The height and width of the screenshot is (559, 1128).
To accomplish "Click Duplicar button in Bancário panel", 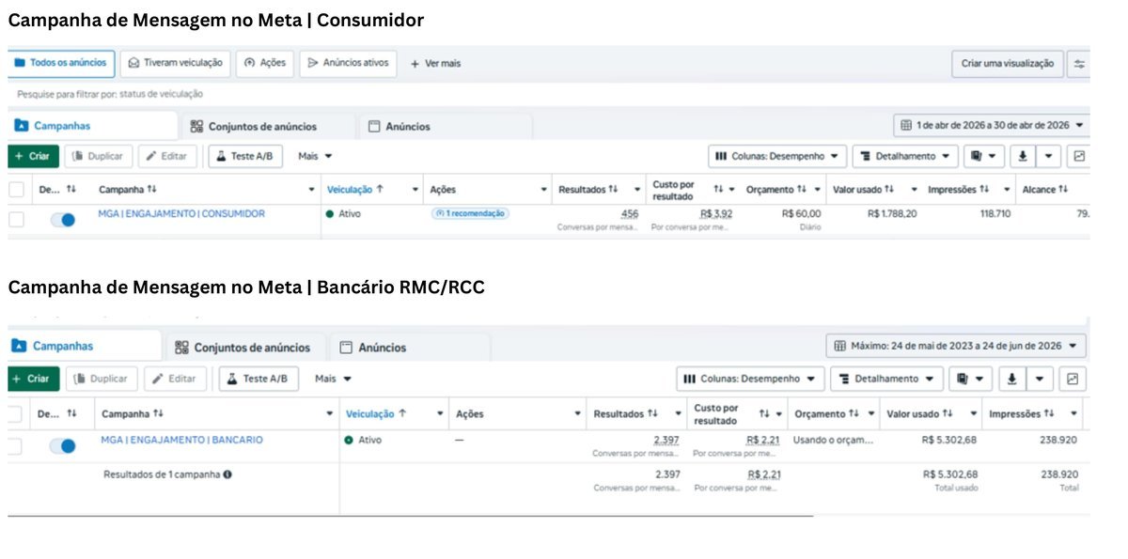I will coord(101,379).
